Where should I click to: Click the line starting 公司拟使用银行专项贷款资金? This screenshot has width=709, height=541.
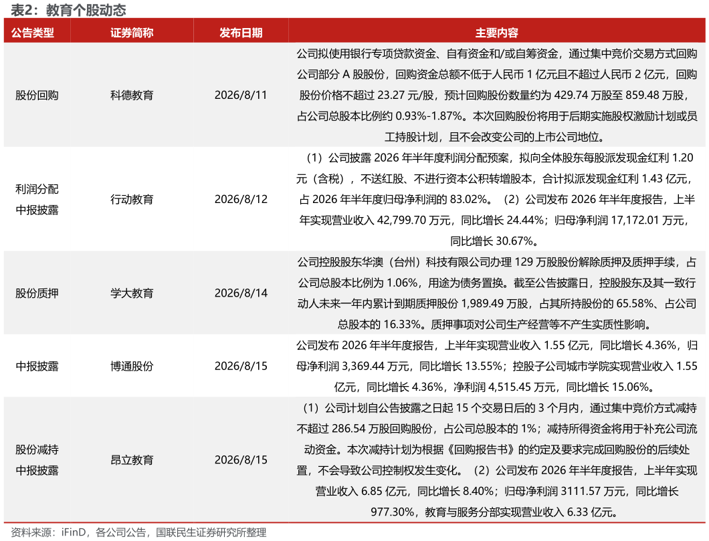(497, 53)
